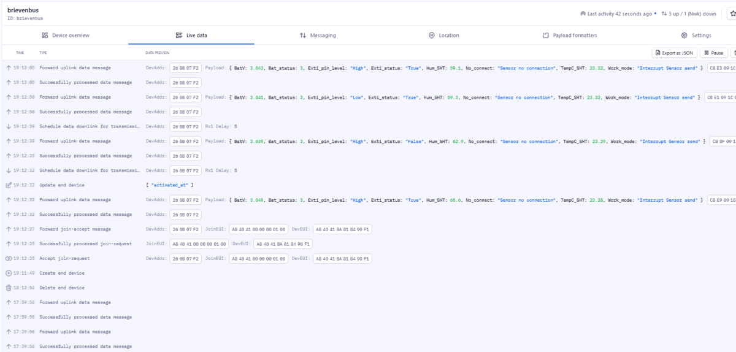Switch to the Live data tab
The image size is (736, 352).
click(191, 36)
